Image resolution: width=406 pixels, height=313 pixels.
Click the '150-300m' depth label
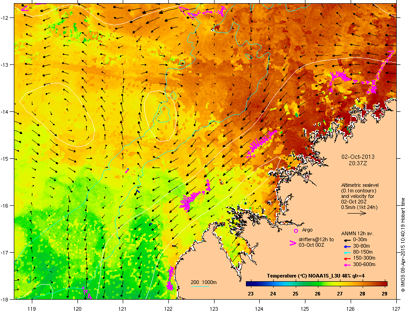point(364,258)
